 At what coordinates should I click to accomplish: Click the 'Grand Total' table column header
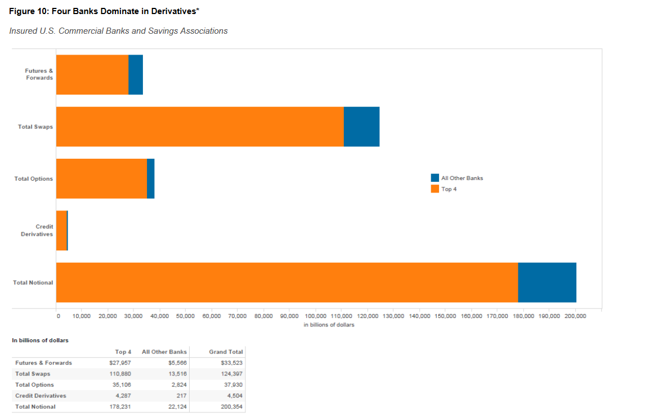click(x=226, y=352)
